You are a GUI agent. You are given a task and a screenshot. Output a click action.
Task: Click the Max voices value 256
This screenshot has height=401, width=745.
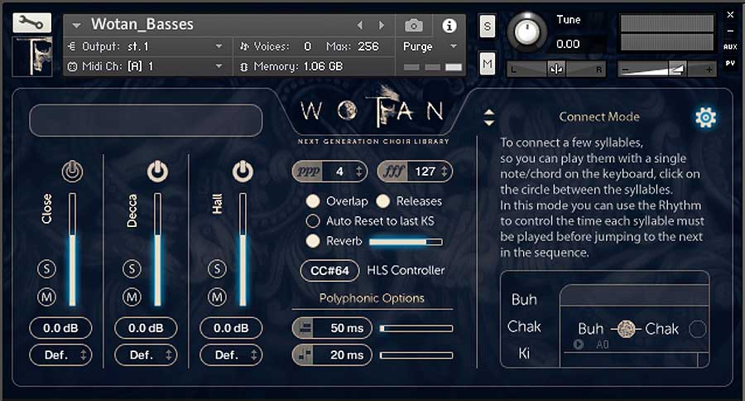click(x=368, y=46)
